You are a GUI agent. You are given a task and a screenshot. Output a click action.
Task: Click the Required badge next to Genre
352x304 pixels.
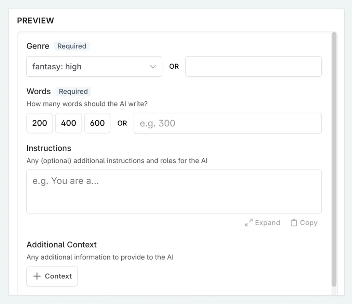point(71,46)
